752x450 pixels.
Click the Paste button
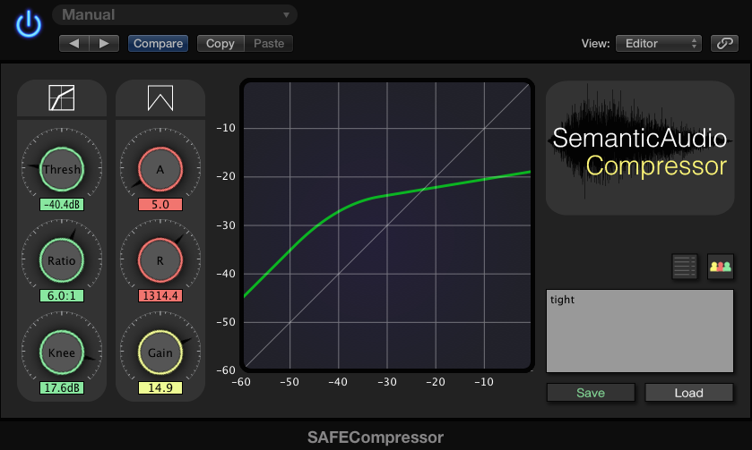(269, 44)
